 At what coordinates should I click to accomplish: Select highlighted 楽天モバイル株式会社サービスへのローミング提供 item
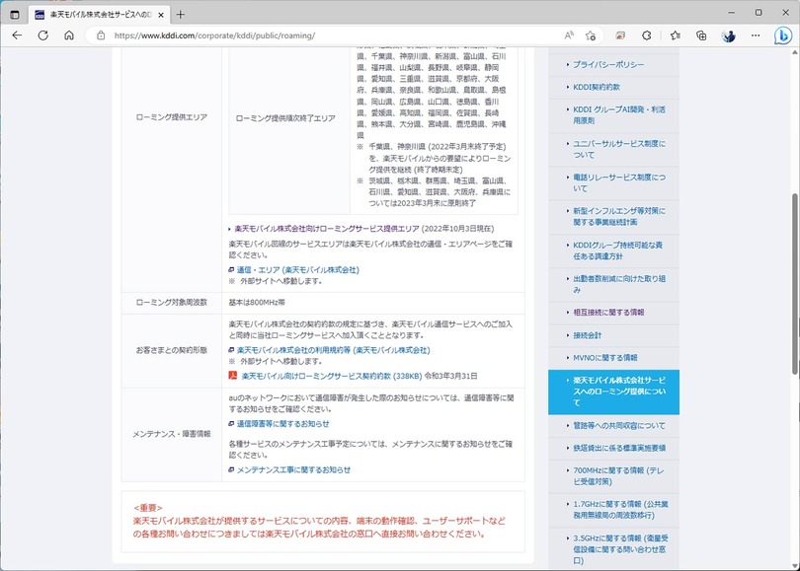(613, 392)
